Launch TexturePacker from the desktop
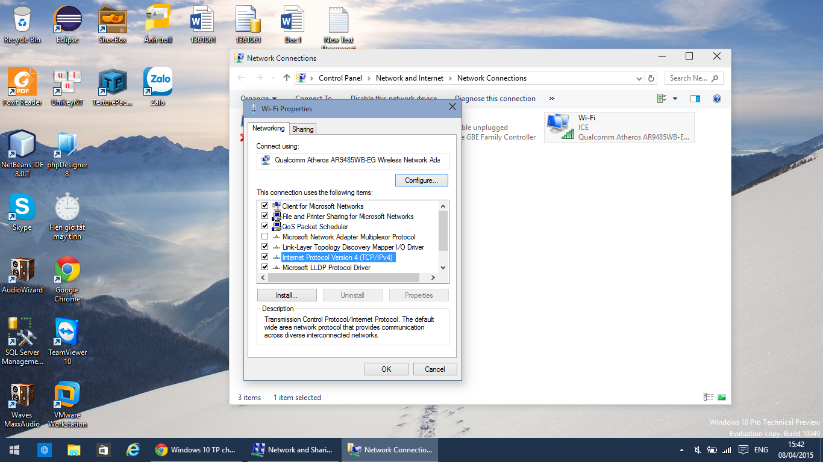This screenshot has width=823, height=462. pyautogui.click(x=113, y=87)
